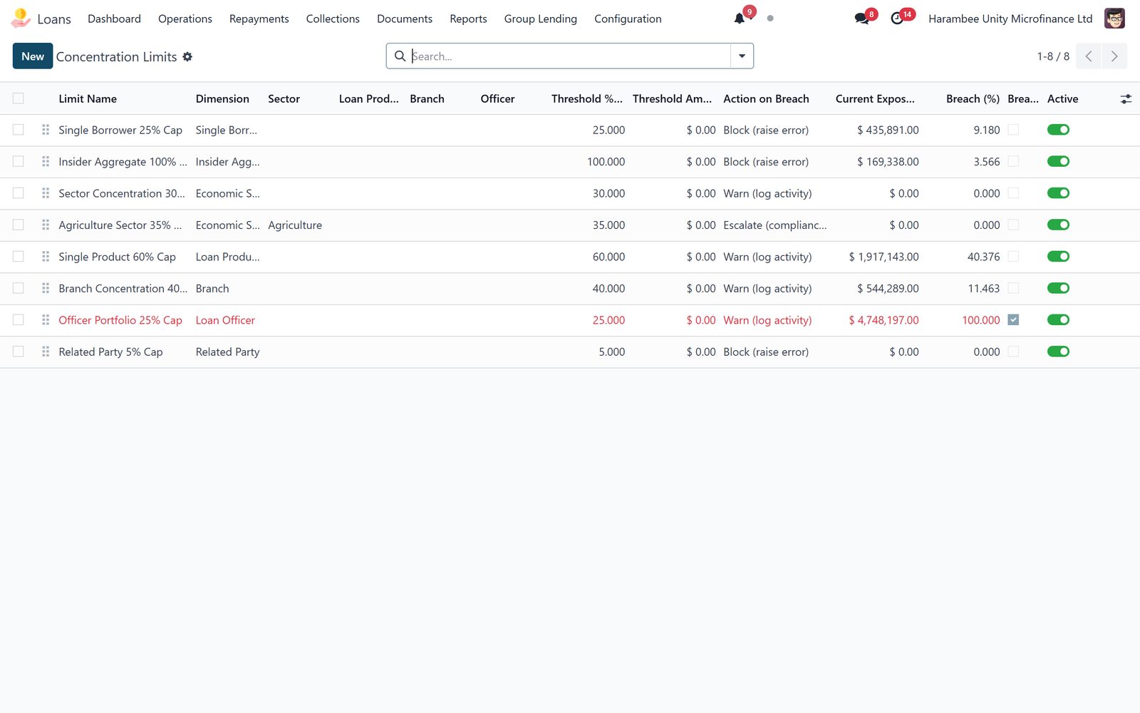The image size is (1140, 713).
Task: Open the Reports menu
Action: (468, 19)
